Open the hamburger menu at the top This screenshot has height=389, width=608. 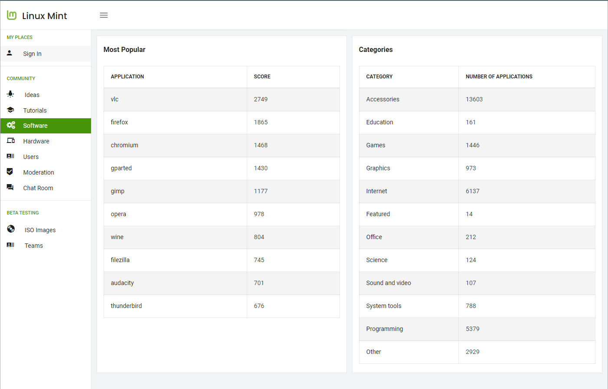(x=104, y=15)
